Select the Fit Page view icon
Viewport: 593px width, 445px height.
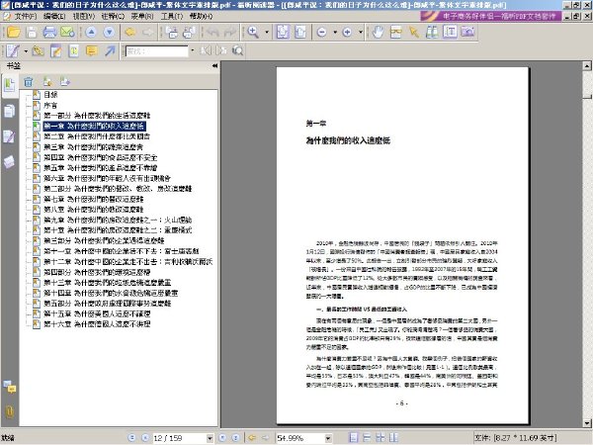click(x=283, y=33)
